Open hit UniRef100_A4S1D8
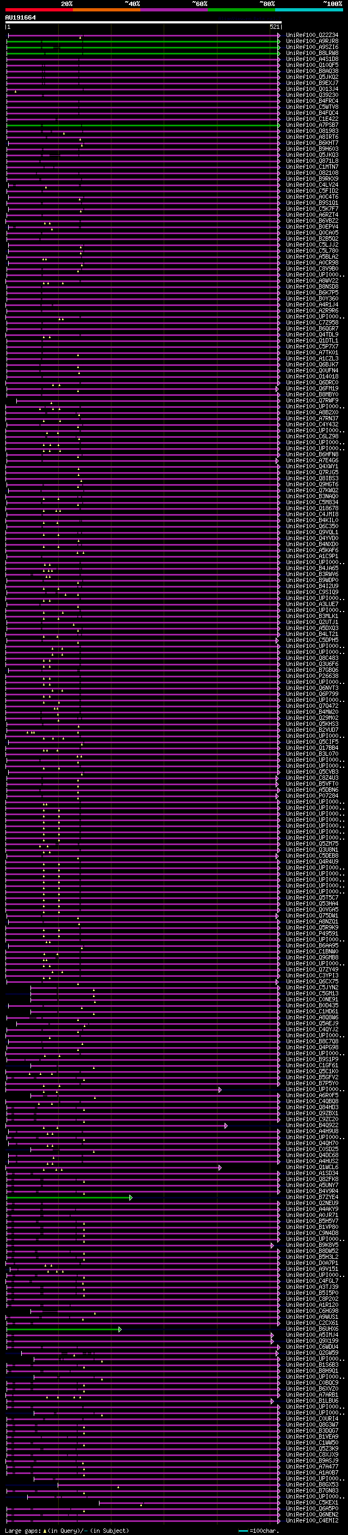The image size is (348, 1535). tap(312, 59)
